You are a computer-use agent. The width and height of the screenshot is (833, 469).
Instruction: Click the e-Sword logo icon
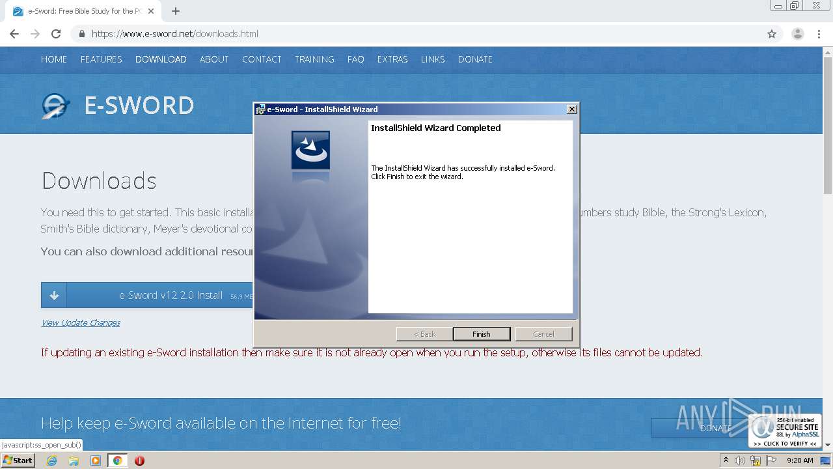coord(56,106)
